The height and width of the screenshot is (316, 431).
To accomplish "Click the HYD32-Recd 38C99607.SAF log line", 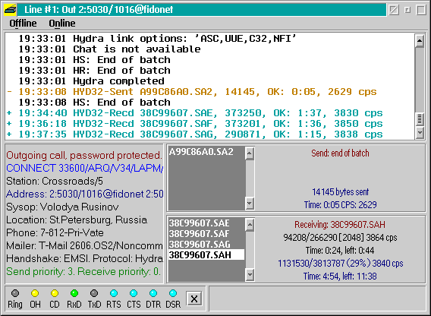I will [194, 124].
